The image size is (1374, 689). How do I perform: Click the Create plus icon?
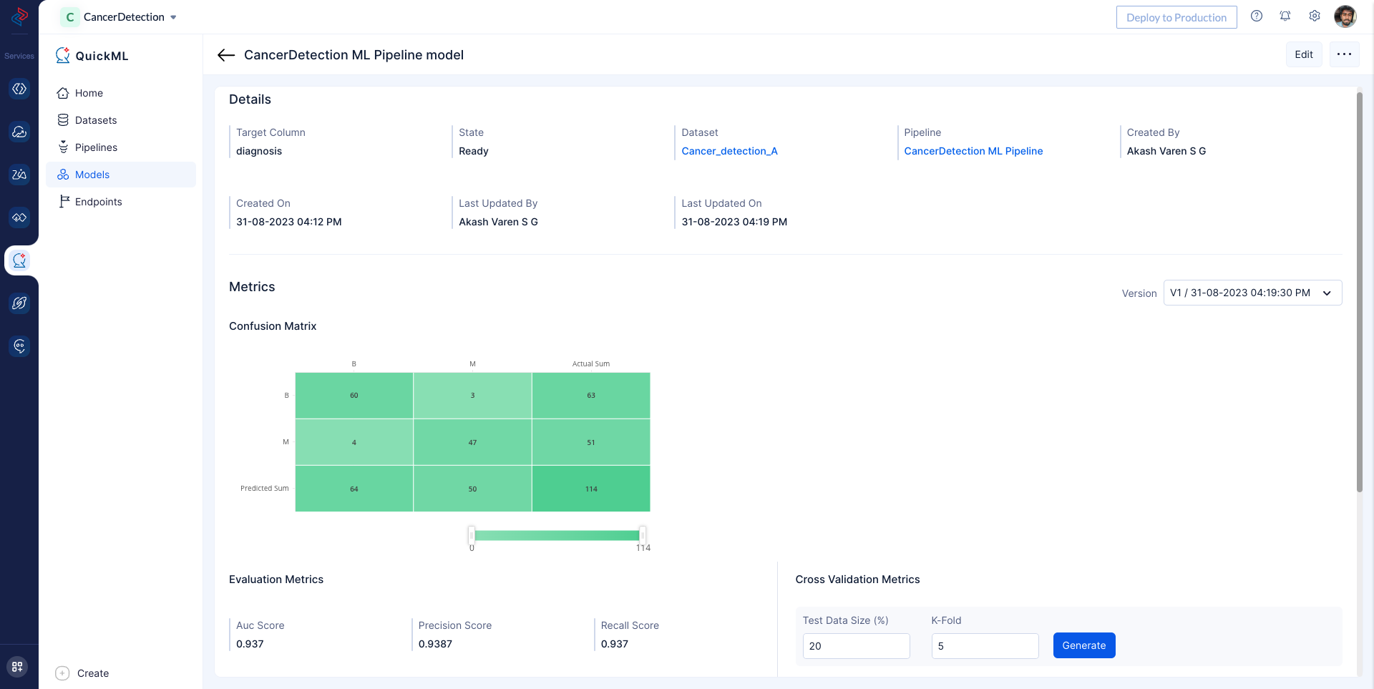click(63, 673)
